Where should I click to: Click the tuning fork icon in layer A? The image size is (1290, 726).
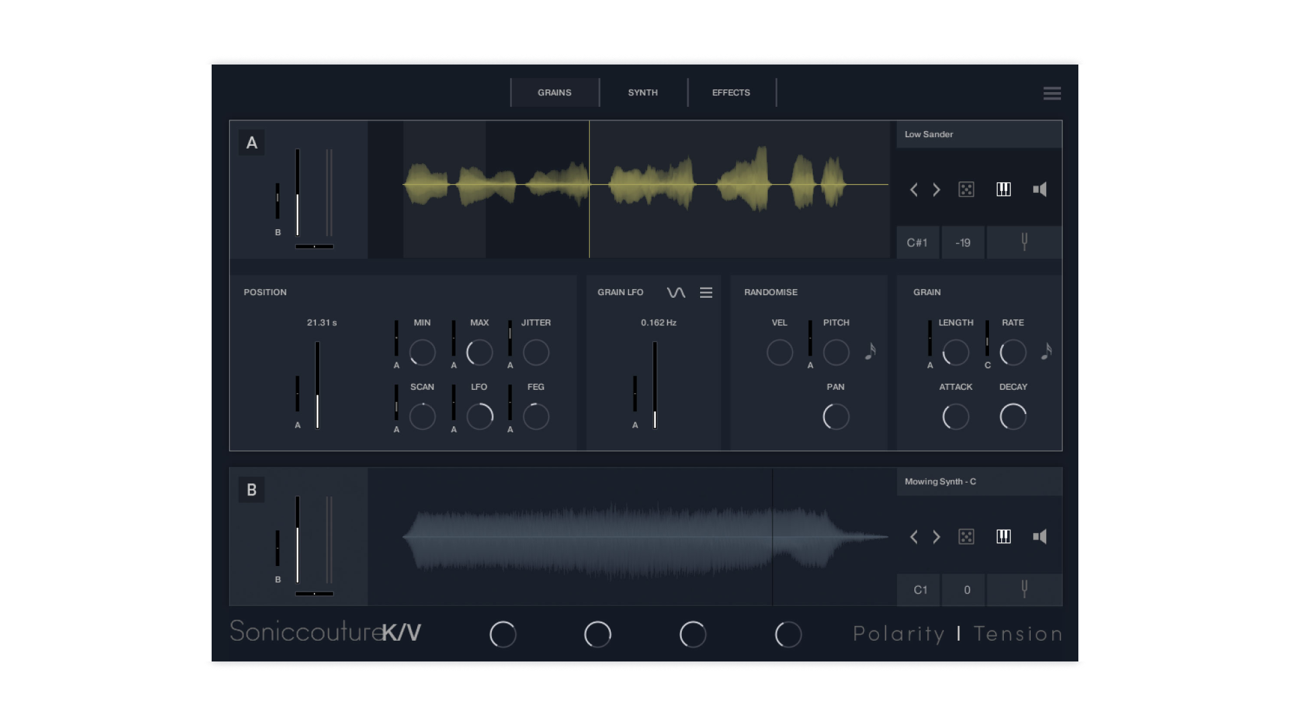(x=1024, y=242)
